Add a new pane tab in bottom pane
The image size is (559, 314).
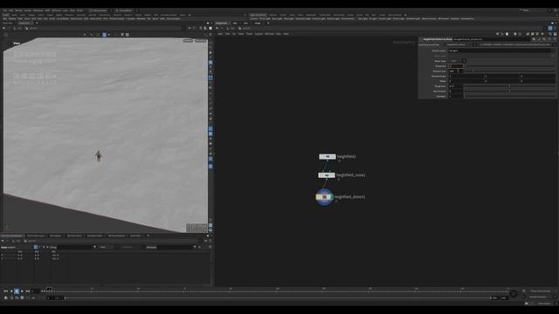[148, 235]
